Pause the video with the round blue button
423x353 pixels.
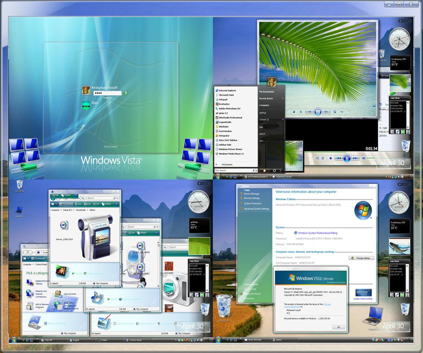(347, 159)
